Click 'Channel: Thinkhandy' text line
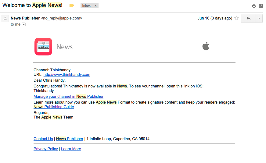 pyautogui.click(x=52, y=70)
